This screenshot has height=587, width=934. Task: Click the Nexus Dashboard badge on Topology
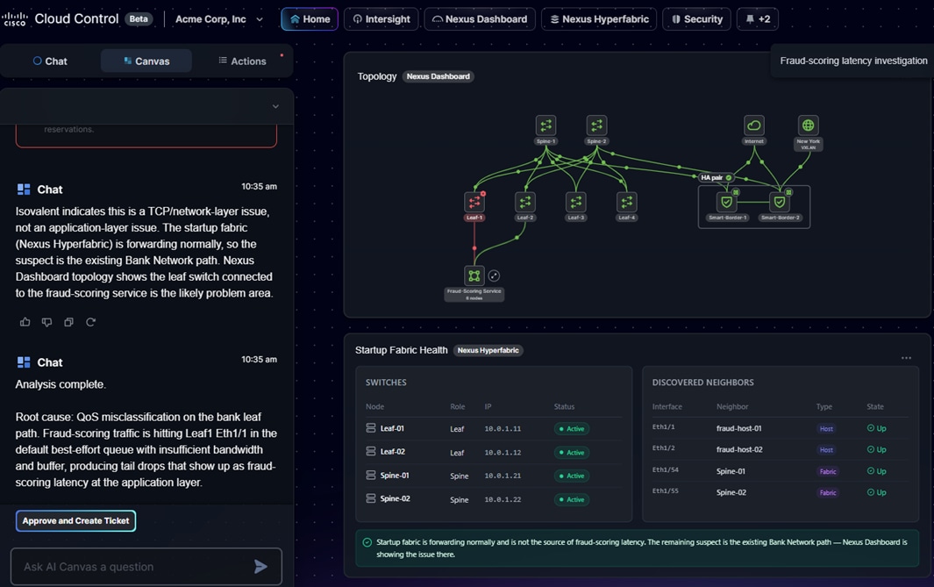[438, 76]
